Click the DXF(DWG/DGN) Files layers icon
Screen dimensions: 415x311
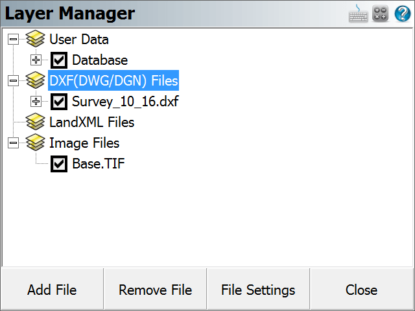36,80
